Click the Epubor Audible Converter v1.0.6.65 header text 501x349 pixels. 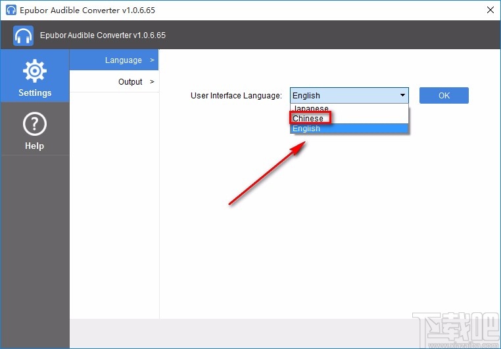(x=103, y=35)
